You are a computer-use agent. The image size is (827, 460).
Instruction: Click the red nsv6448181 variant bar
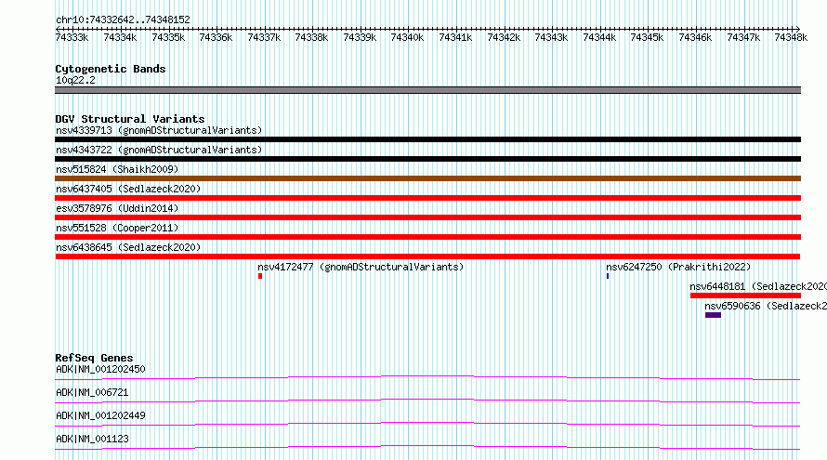point(745,296)
